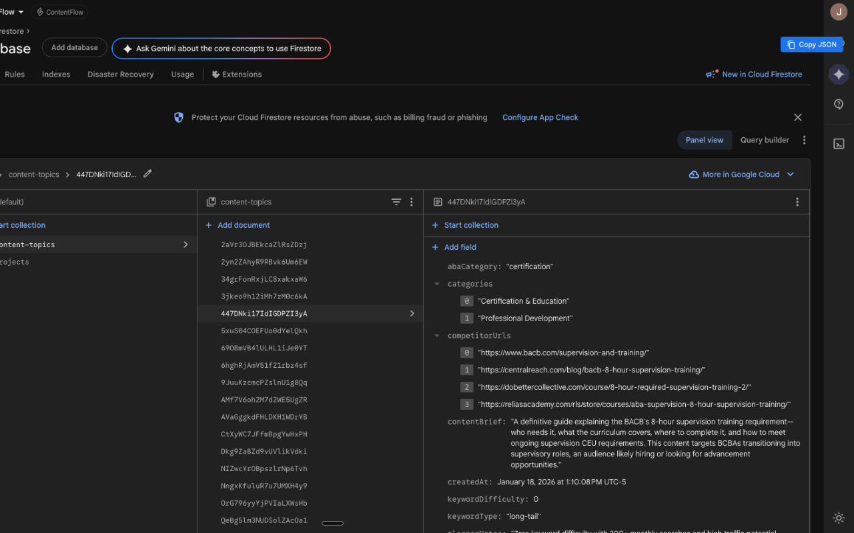
Task: Select document 34grFonRxjLC8xakxaW6
Action: (x=264, y=279)
